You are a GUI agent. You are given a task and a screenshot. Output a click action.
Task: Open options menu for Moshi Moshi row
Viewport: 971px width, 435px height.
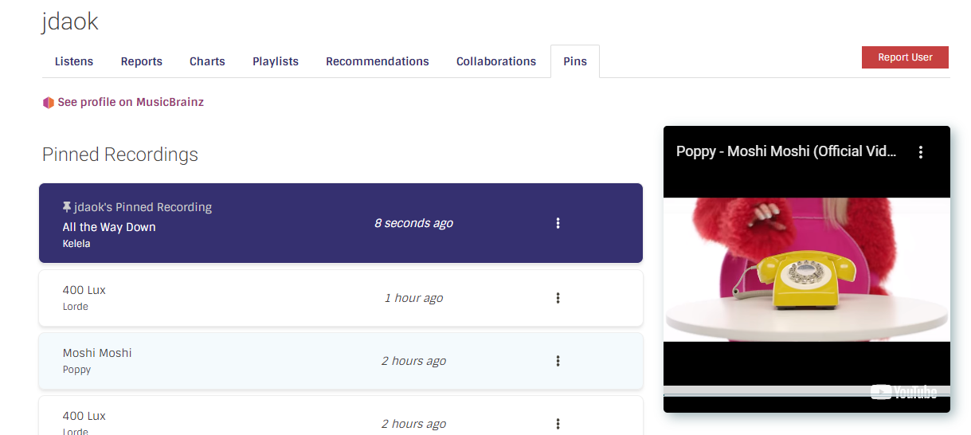pyautogui.click(x=558, y=361)
